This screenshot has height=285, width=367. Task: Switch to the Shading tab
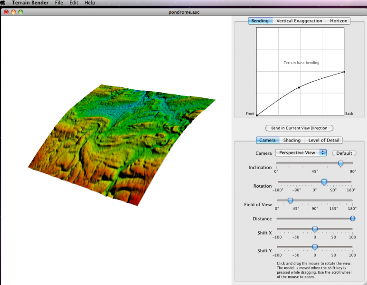292,140
